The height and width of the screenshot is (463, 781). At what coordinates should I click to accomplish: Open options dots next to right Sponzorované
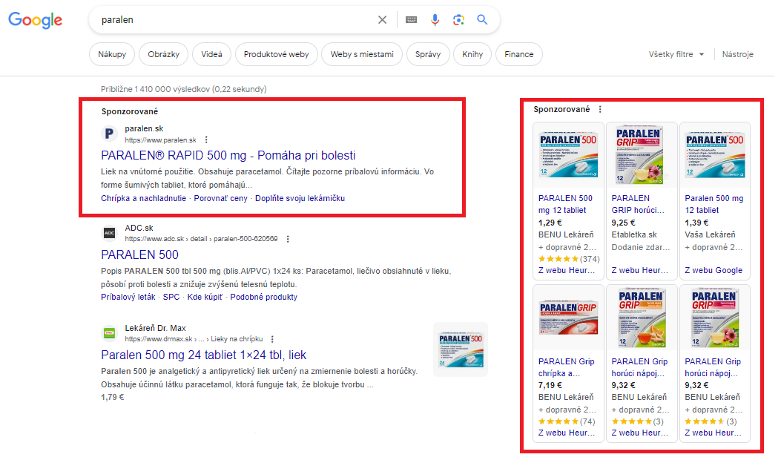pos(600,109)
